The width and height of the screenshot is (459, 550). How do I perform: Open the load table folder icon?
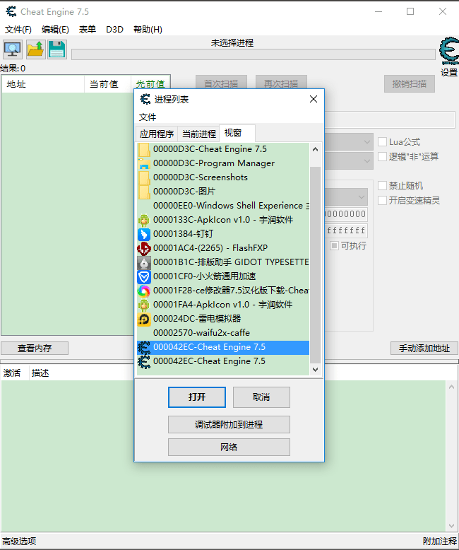35,49
